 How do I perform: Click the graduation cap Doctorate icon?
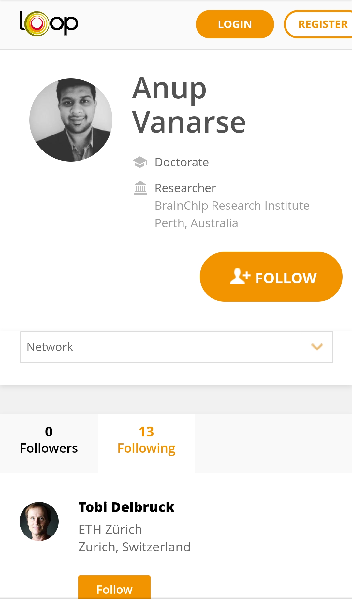140,162
